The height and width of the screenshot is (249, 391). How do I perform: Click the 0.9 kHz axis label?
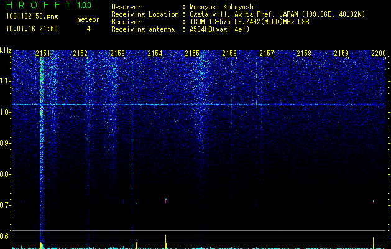coord(5,143)
